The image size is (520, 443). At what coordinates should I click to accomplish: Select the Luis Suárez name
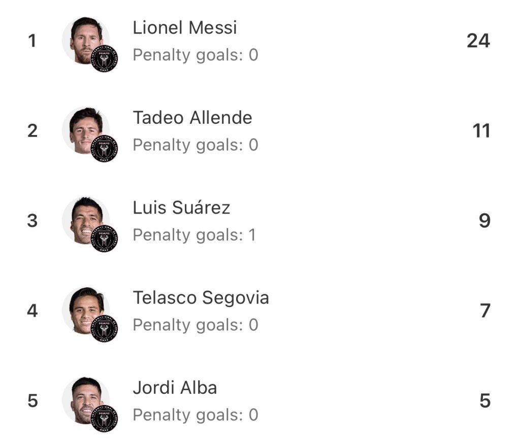click(x=181, y=208)
